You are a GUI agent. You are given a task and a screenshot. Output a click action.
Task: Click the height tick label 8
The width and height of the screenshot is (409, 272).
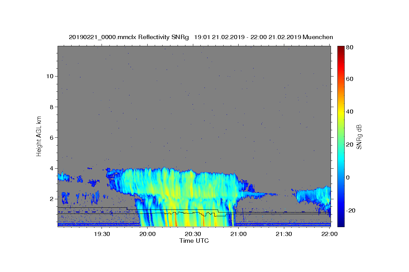coord(51,107)
